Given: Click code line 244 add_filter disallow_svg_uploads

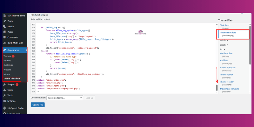Looking at the screenshot, I should (75, 74).
